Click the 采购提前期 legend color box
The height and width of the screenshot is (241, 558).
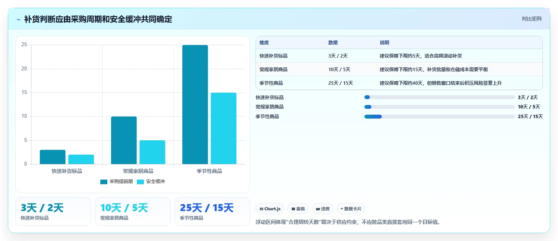tap(104, 182)
